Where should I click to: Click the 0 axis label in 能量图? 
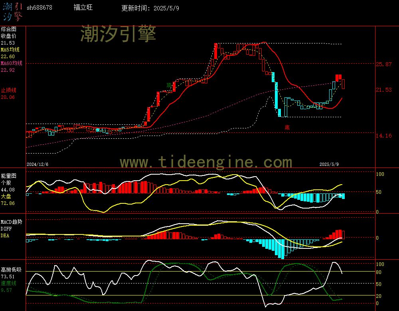click(377, 212)
